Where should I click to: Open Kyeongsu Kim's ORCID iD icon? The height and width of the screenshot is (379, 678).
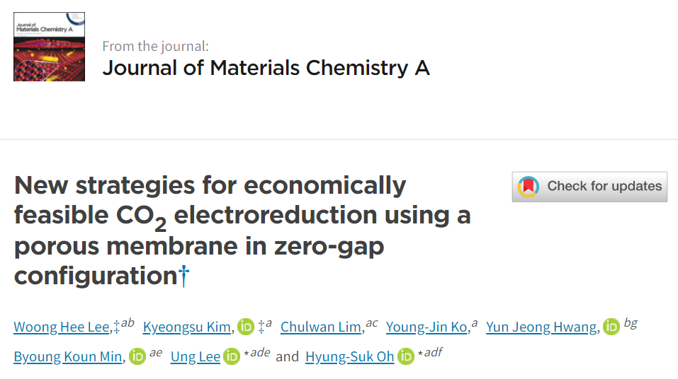click(246, 327)
